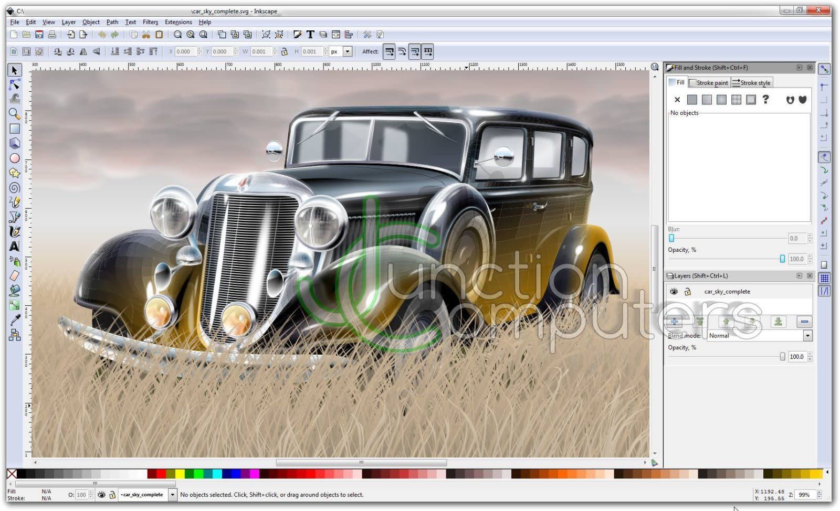The width and height of the screenshot is (840, 511).
Task: Open status bar layer selector dropdown
Action: 172,494
